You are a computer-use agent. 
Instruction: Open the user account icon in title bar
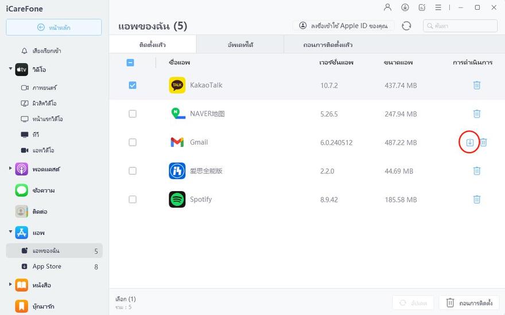[x=388, y=7]
